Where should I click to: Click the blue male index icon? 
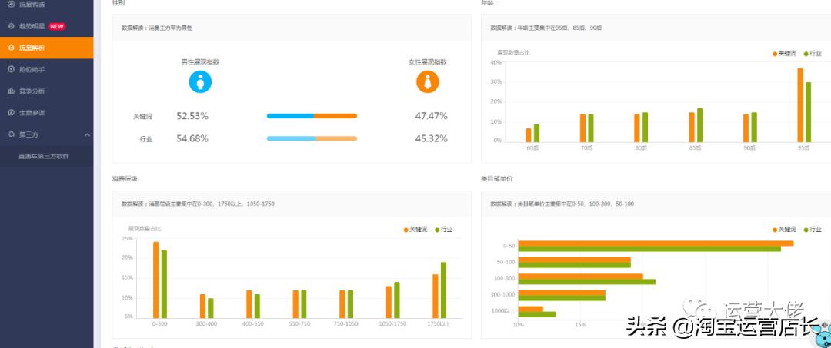200,82
